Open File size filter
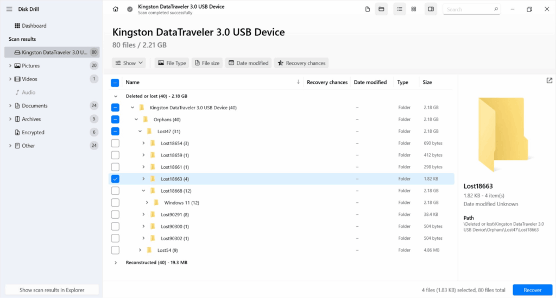 pos(207,63)
